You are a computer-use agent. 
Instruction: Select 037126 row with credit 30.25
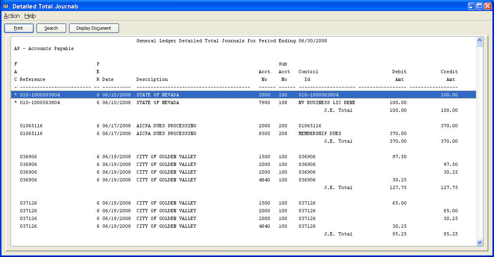[243, 218]
